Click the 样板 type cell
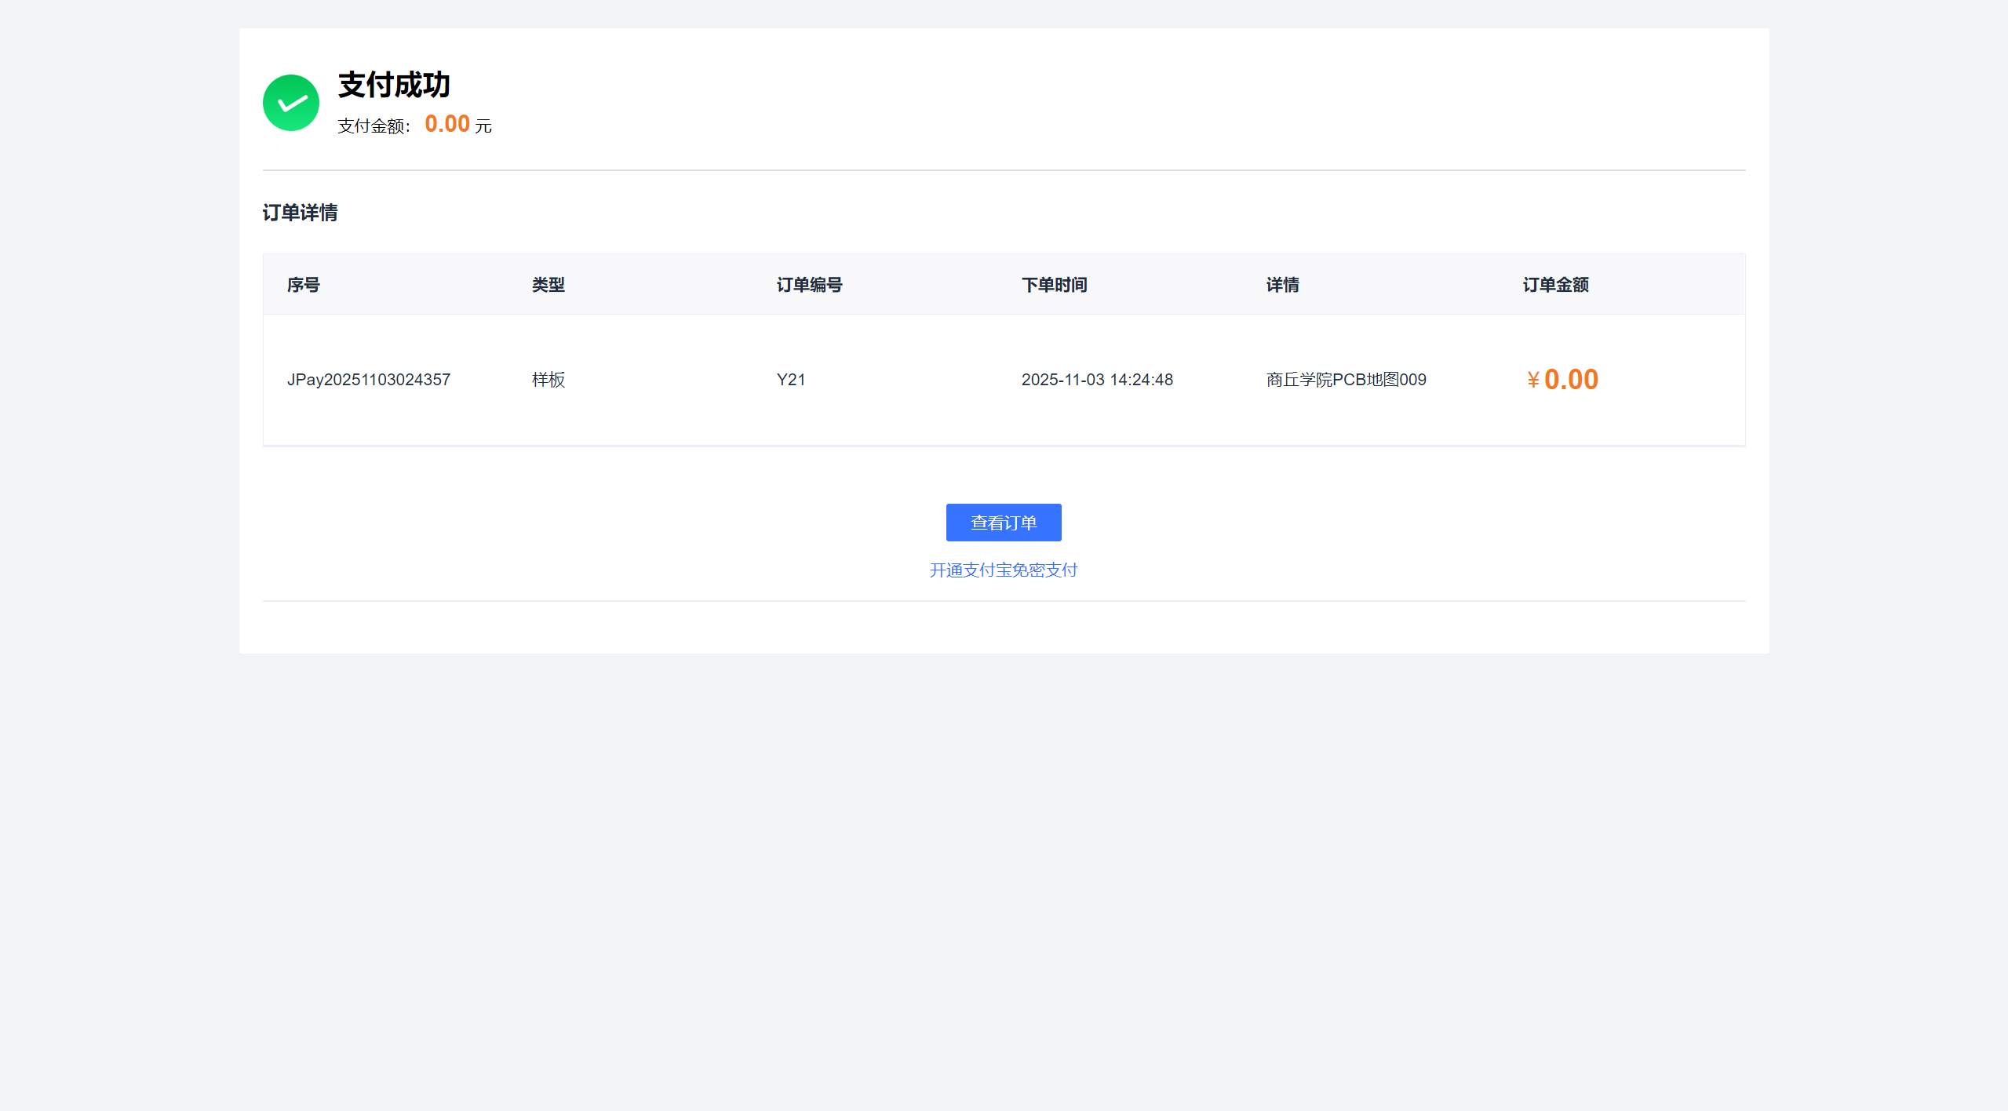 548,380
